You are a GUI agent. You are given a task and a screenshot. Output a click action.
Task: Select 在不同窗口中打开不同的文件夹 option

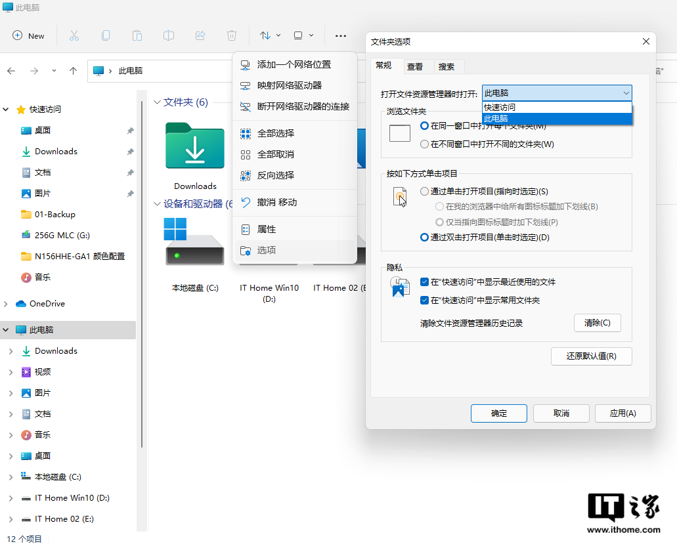[424, 144]
